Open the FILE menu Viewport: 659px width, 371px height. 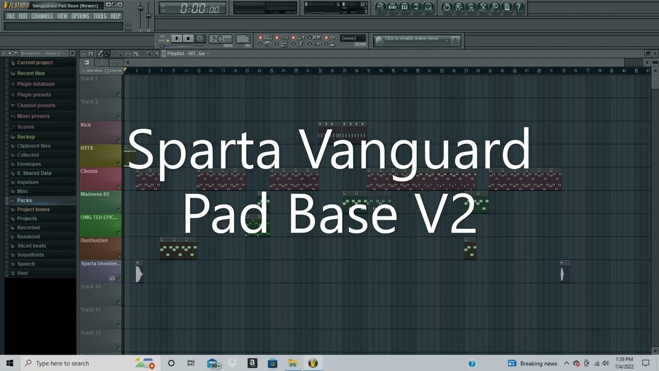click(11, 16)
